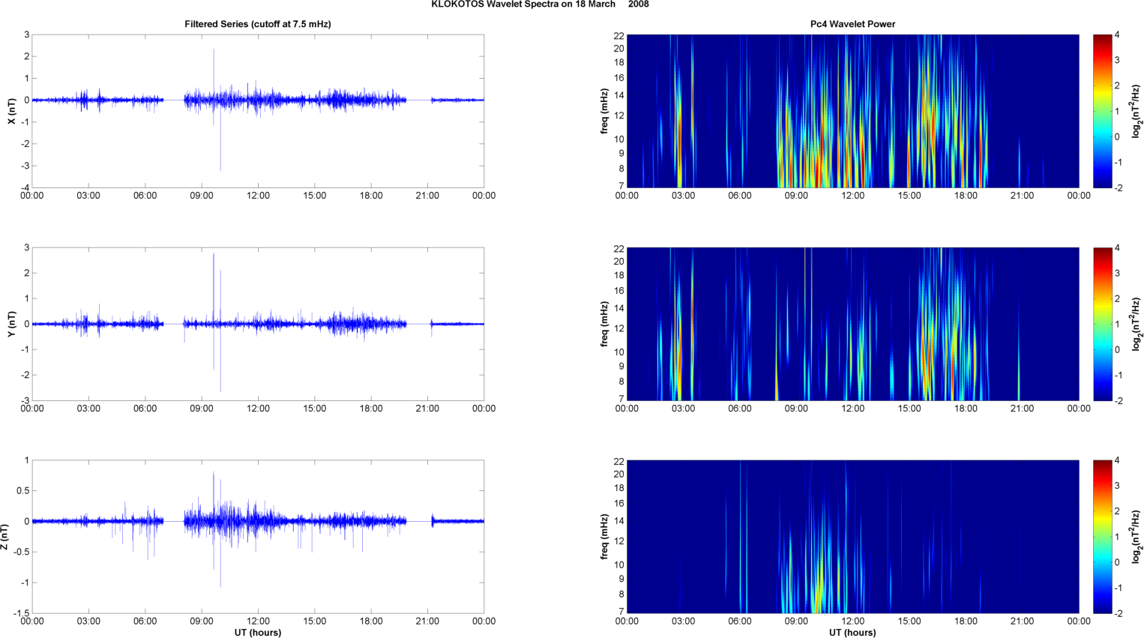Click the colorbar beside the bottom spectrogram
The width and height of the screenshot is (1144, 638).
pyautogui.click(x=1102, y=537)
